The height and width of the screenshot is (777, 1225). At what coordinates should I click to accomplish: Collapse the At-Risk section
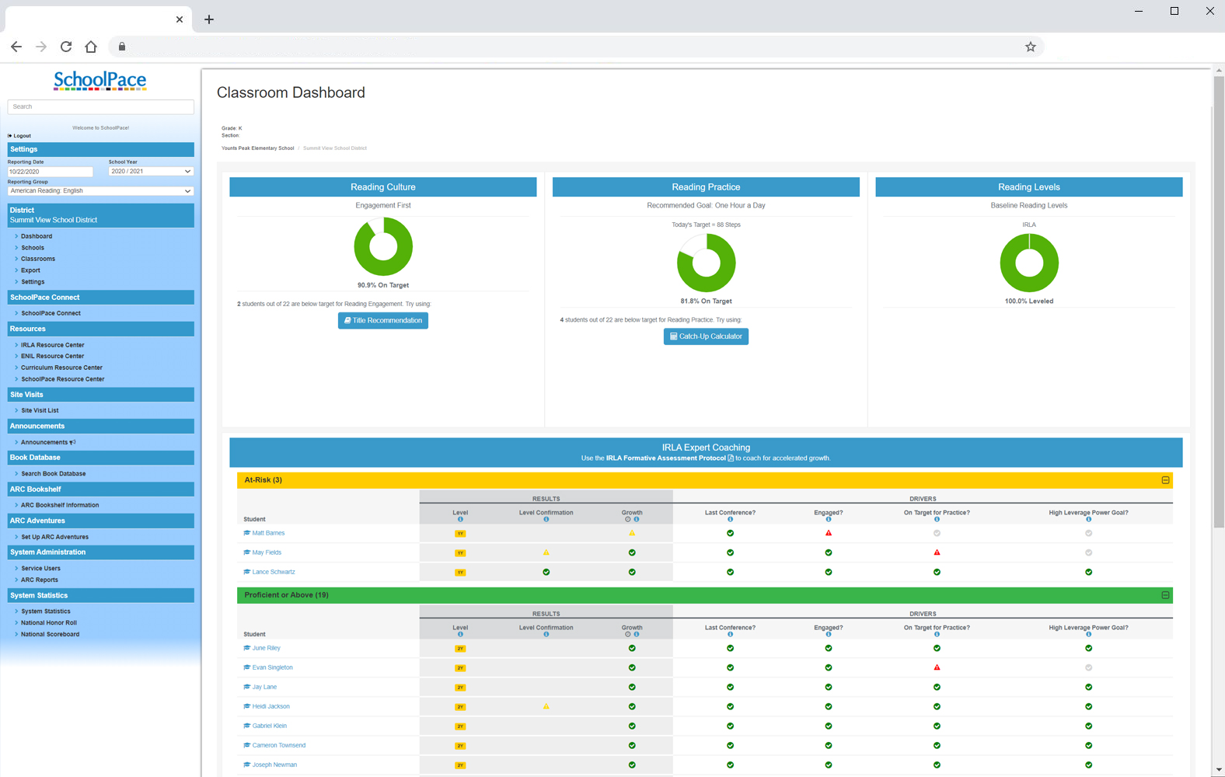[x=1165, y=480]
